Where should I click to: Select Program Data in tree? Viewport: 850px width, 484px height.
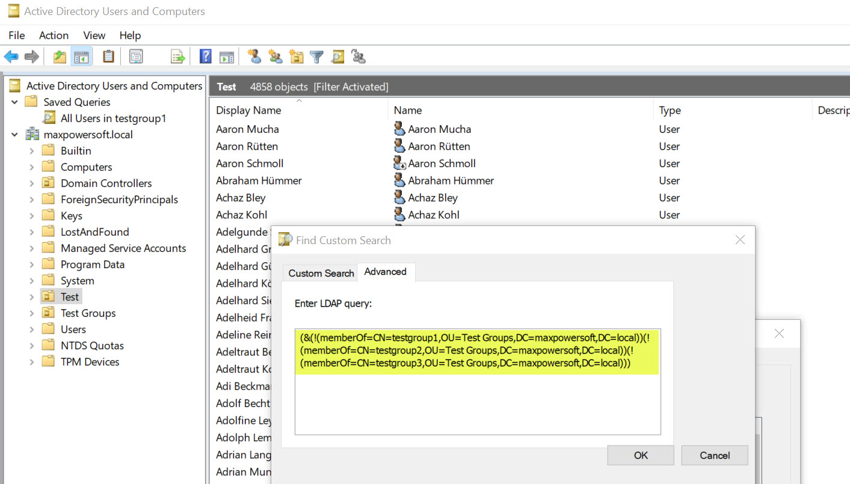click(x=93, y=264)
